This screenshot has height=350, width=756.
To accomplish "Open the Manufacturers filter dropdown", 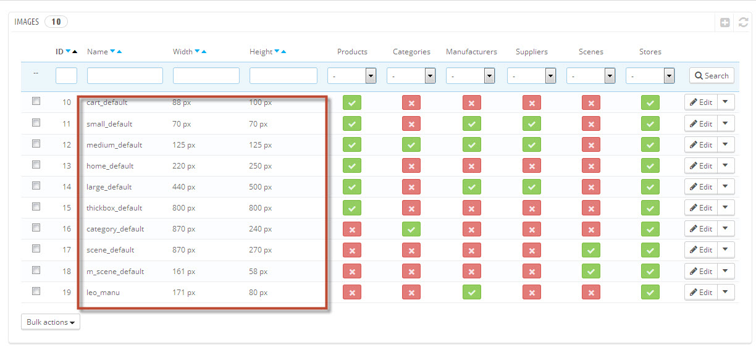I will click(471, 76).
